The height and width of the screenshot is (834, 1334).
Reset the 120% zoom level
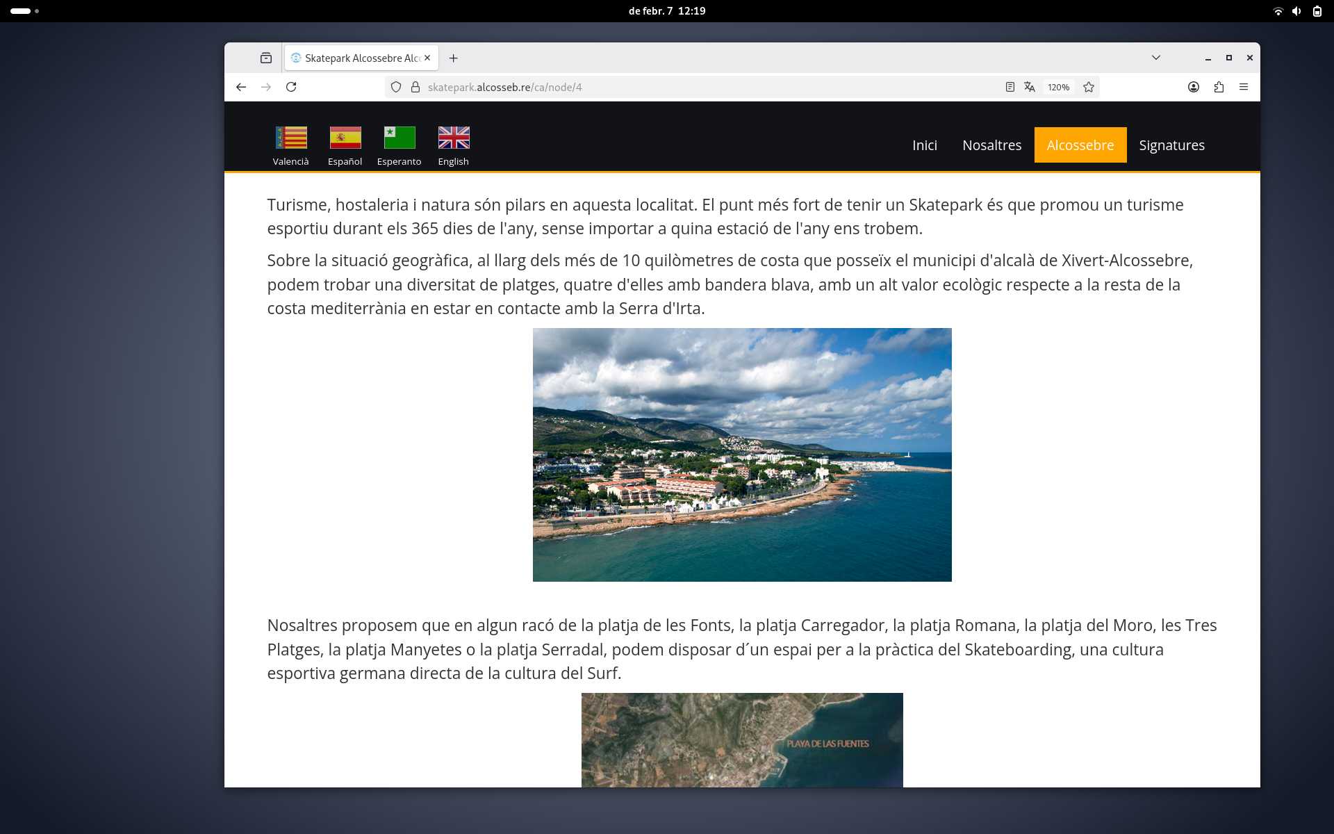1059,87
